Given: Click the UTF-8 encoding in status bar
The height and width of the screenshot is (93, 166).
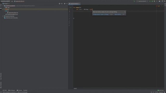Looking at the screenshot, I should [x=156, y=92].
